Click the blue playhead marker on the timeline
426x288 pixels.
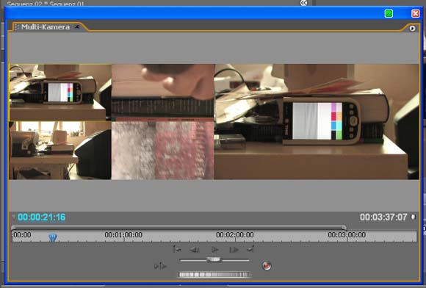click(53, 237)
